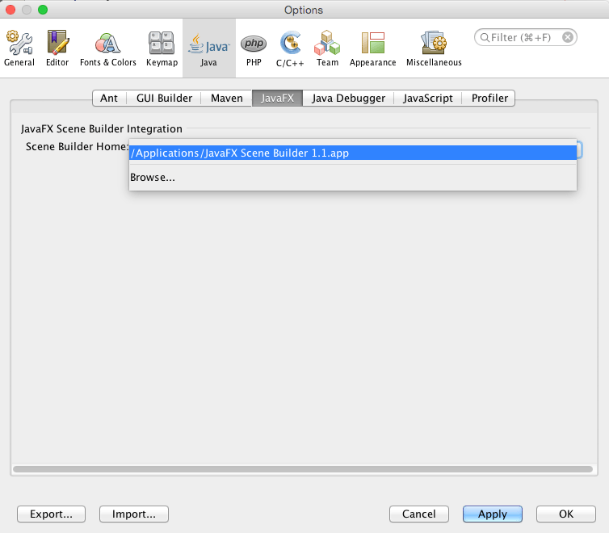The width and height of the screenshot is (609, 533).
Task: Open the PHP options category
Action: (254, 48)
